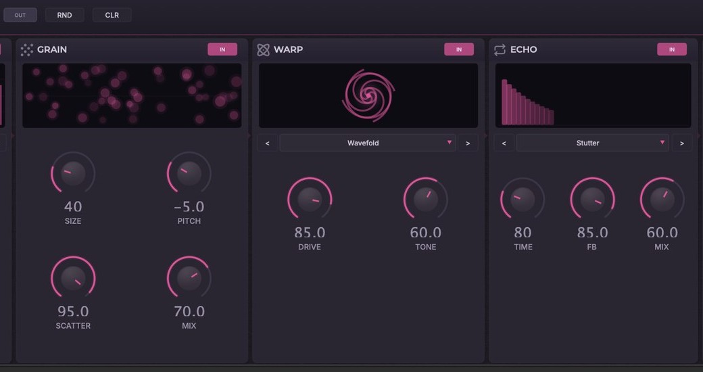Click the warp spiral visualizer display
The image size is (703, 372).
(x=368, y=95)
